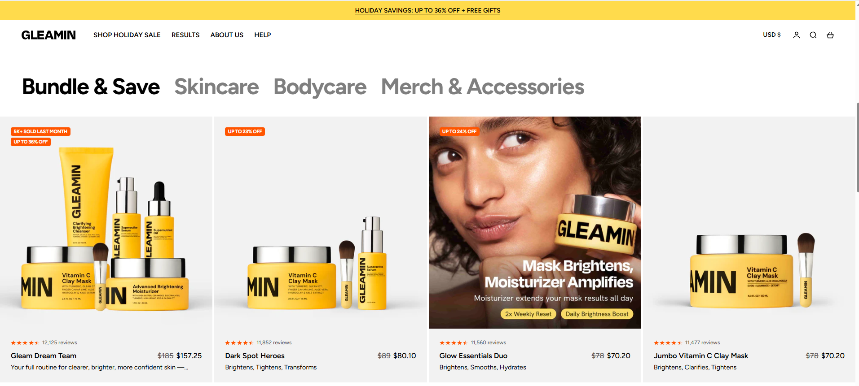
Task: Open the account profile icon
Action: tap(796, 35)
